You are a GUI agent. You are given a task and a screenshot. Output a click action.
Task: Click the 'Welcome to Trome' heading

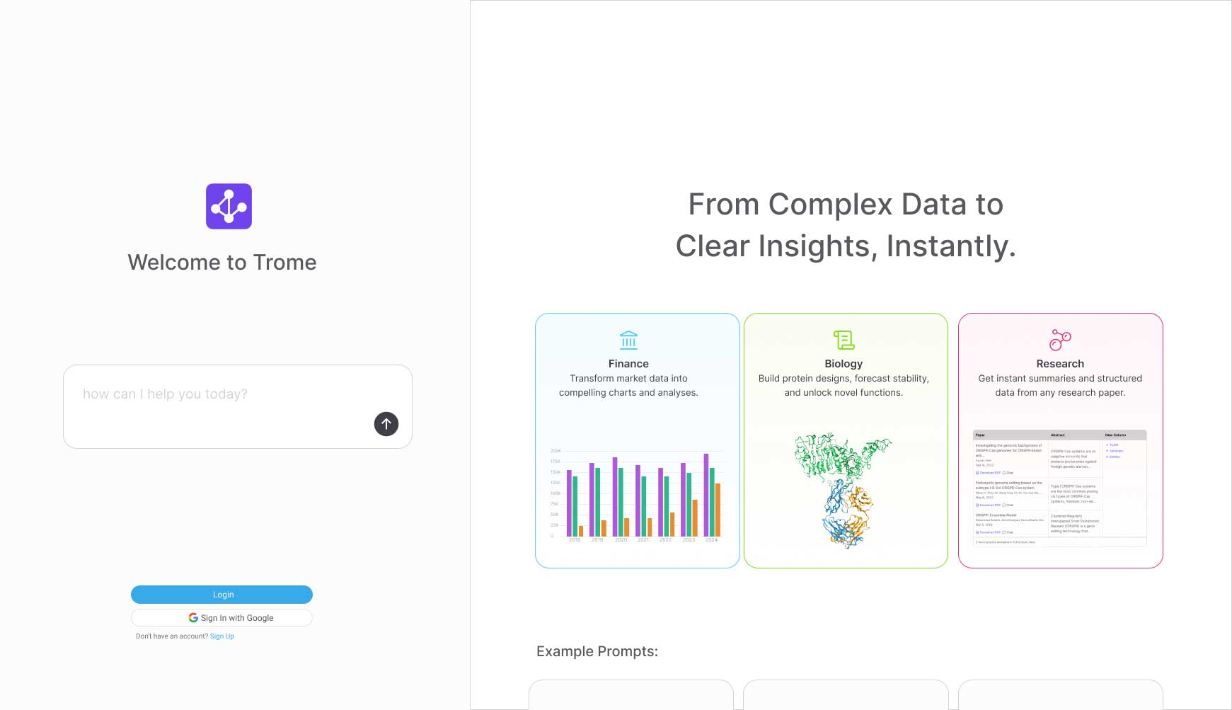click(222, 263)
